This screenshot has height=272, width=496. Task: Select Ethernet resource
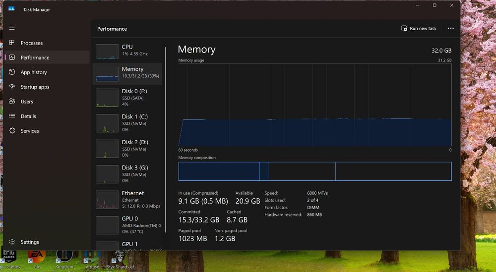127,200
